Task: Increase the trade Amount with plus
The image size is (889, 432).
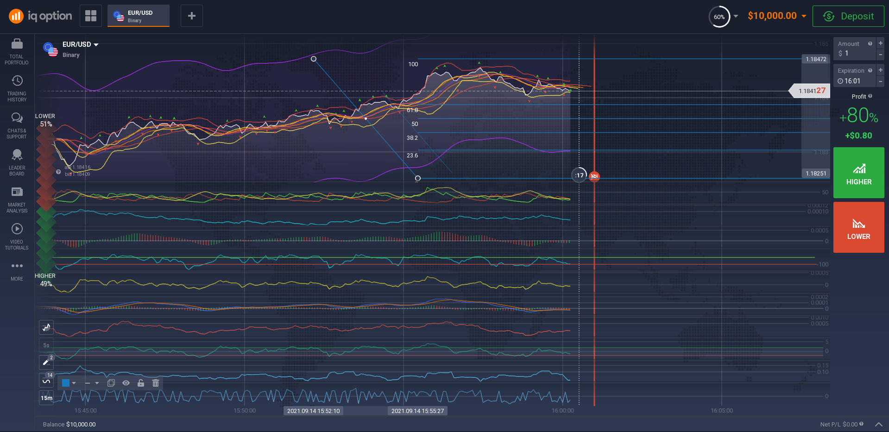Action: [881, 43]
